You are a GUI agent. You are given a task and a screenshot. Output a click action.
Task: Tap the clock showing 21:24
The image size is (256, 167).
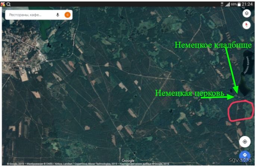click(247, 4)
